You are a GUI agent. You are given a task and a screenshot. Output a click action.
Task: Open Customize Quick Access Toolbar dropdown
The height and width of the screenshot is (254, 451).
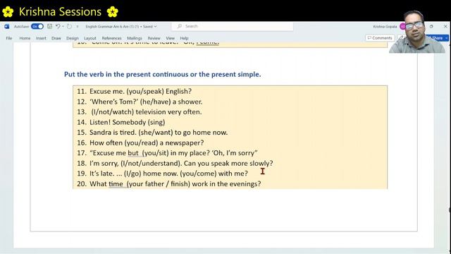click(x=78, y=27)
